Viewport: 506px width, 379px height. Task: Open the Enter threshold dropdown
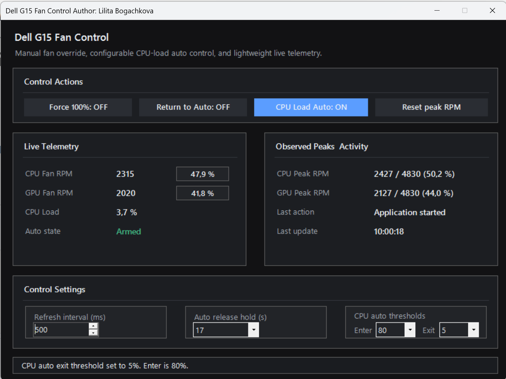pyautogui.click(x=410, y=330)
